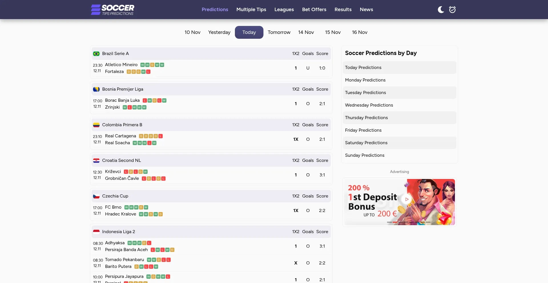Switch to the Yesterday date tab
Image resolution: width=548 pixels, height=283 pixels.
(x=219, y=32)
